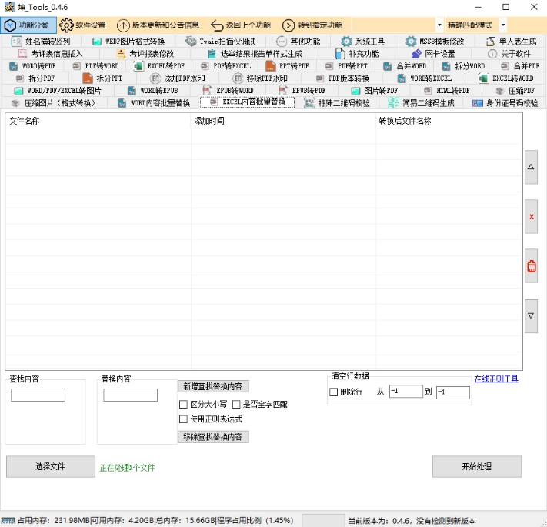Click the red trash delete icon

pos(531,266)
